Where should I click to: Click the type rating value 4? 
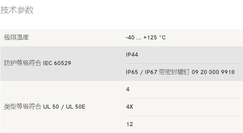point(128,89)
